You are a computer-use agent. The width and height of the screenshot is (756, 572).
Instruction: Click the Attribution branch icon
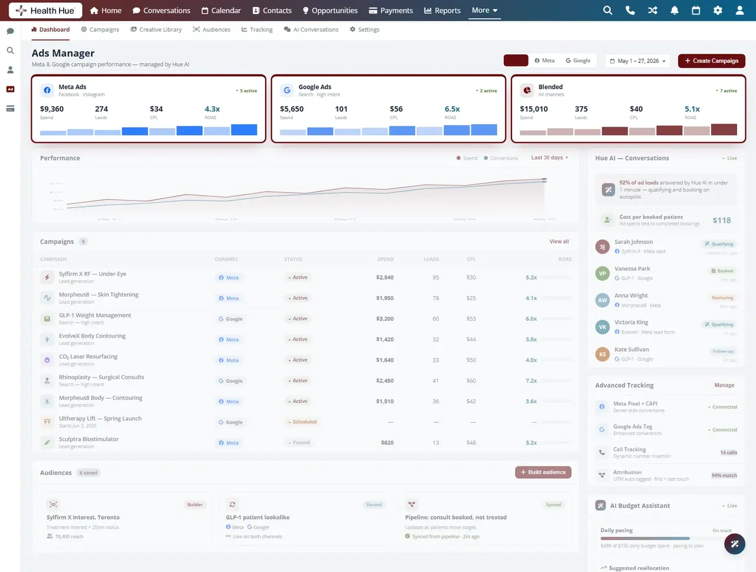click(x=602, y=475)
